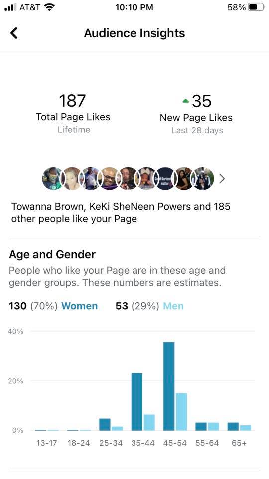The width and height of the screenshot is (269, 479).
Task: Tap the Women bar for 35-44
Action: 137,401
